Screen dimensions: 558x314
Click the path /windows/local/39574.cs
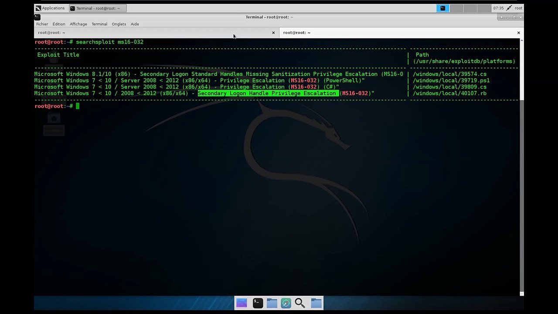(x=449, y=74)
